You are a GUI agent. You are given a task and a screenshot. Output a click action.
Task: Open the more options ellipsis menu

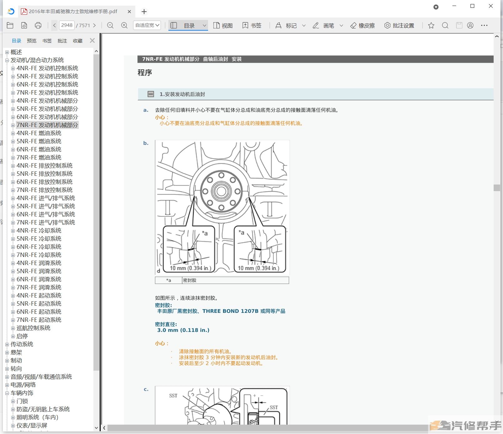(484, 25)
